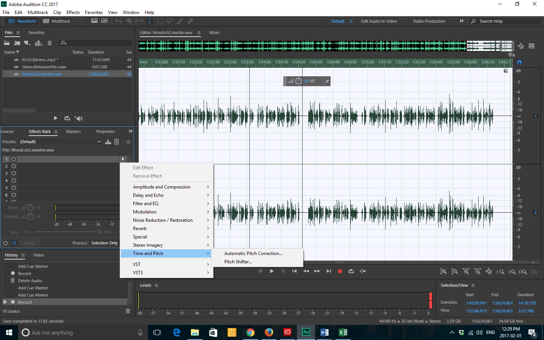544x340 pixels.
Task: Click the Files panel preview play button
Action: (56, 118)
